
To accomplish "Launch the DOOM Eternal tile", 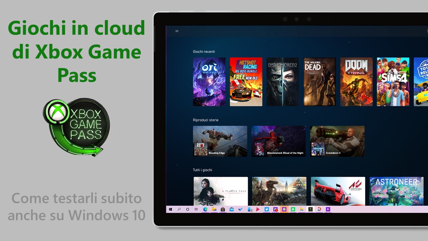I will pyautogui.click(x=356, y=82).
